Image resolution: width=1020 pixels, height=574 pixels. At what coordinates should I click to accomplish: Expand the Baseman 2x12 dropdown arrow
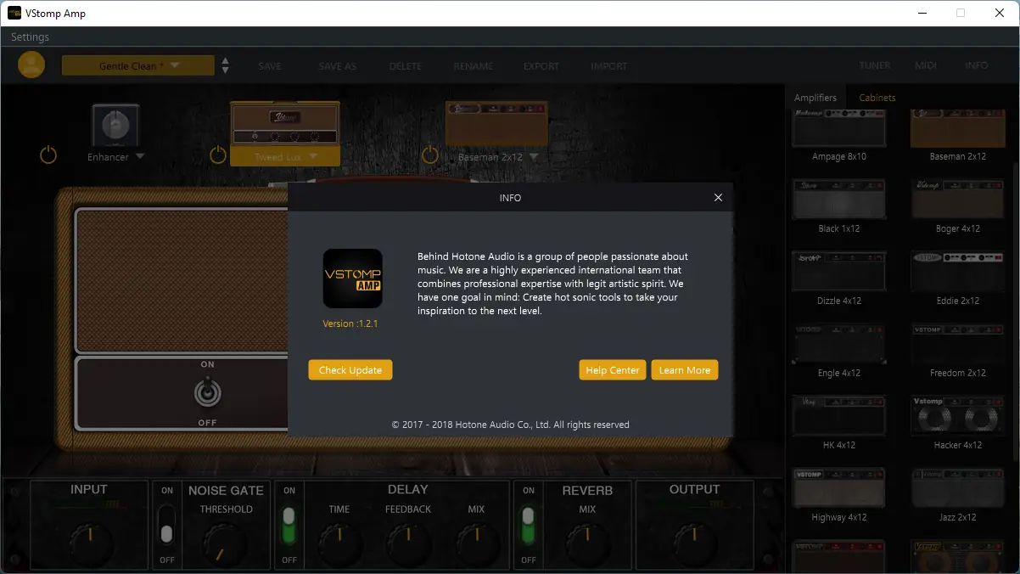[x=534, y=157]
